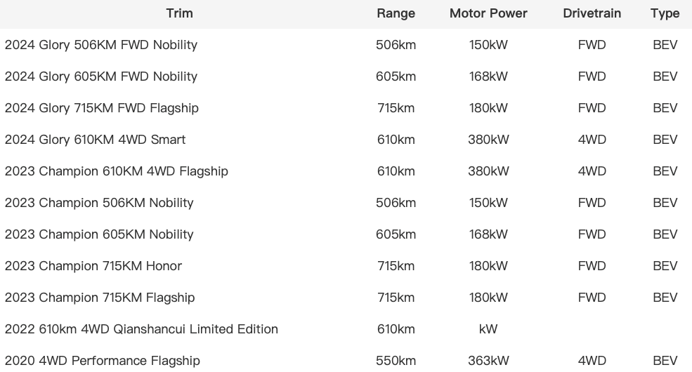The height and width of the screenshot is (372, 692).
Task: Click the 363kW motor power cell
Action: tap(488, 361)
